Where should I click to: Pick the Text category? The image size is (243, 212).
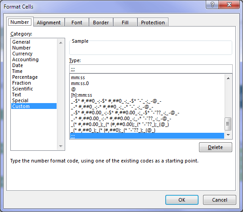tap(17, 95)
